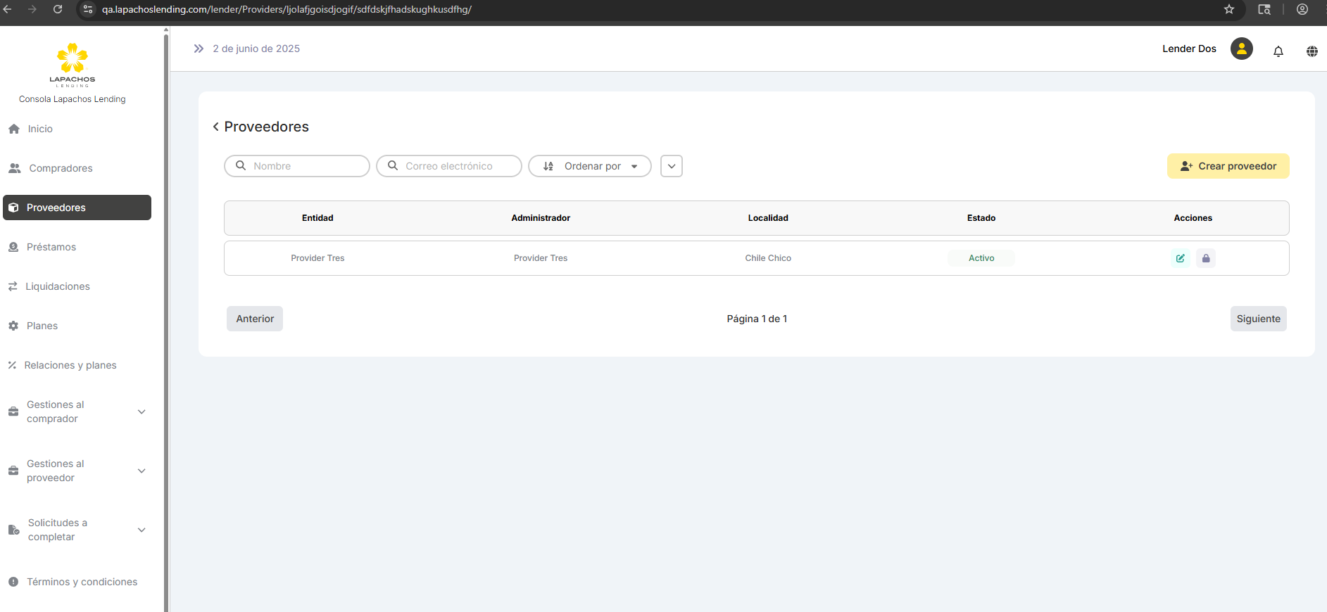Bookmark this page with star icon
This screenshot has width=1327, height=612.
[1228, 9]
